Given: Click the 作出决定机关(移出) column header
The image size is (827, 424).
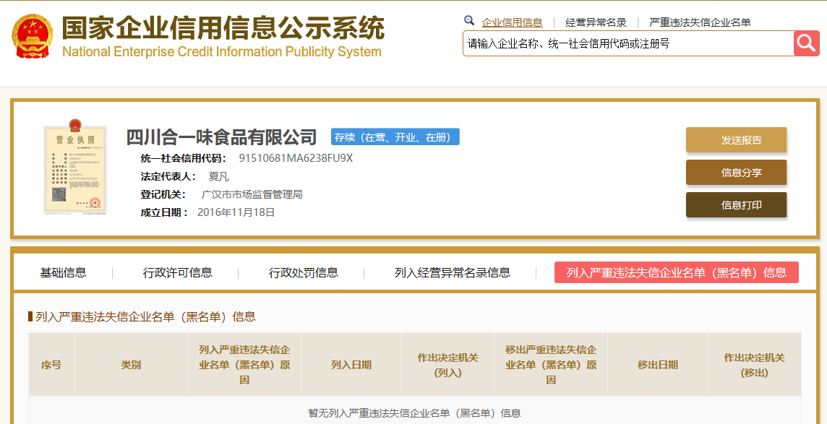Looking at the screenshot, I should 754,365.
